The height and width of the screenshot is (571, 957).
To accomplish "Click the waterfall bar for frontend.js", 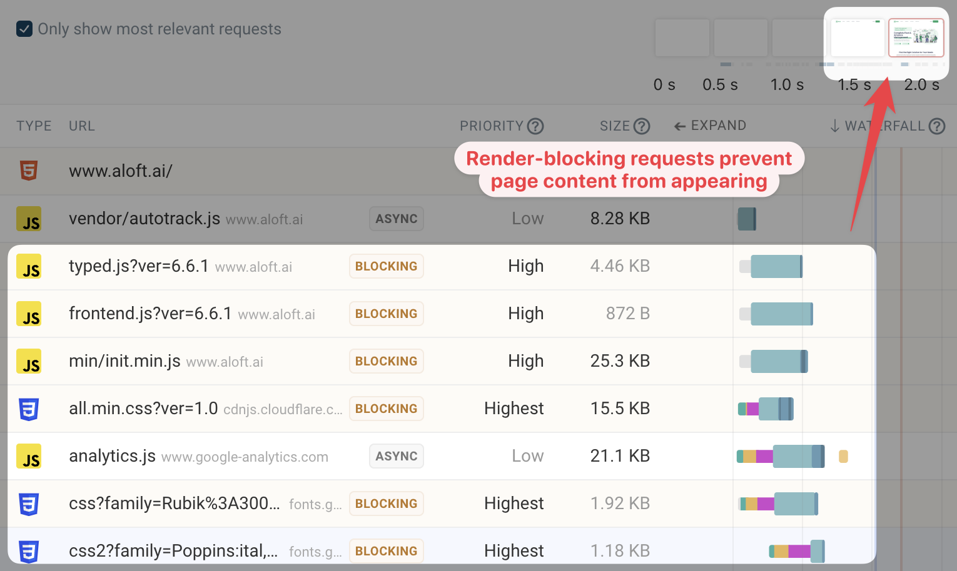I will [776, 314].
